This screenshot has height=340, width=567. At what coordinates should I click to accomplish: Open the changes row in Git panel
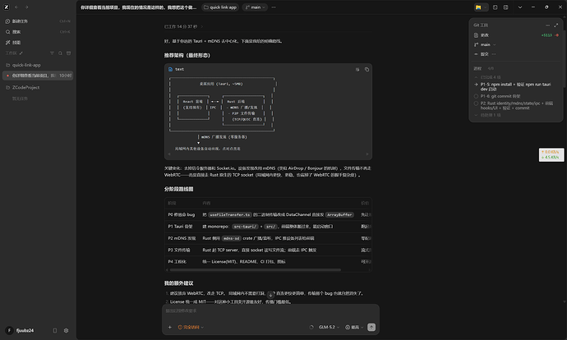tap(516, 35)
